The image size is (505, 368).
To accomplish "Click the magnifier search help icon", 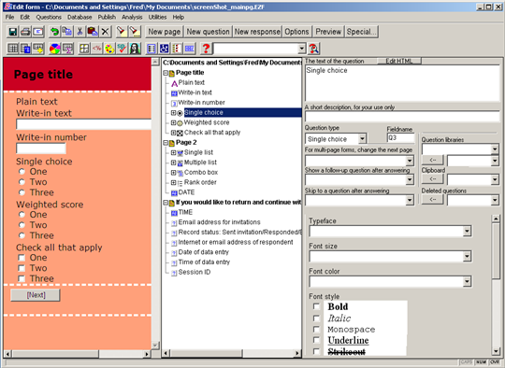I will point(313,49).
